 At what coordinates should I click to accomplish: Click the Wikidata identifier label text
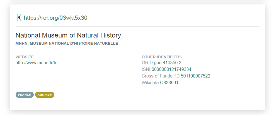150,82
